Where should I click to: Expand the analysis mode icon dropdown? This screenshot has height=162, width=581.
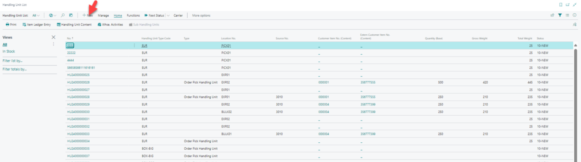point(53,15)
